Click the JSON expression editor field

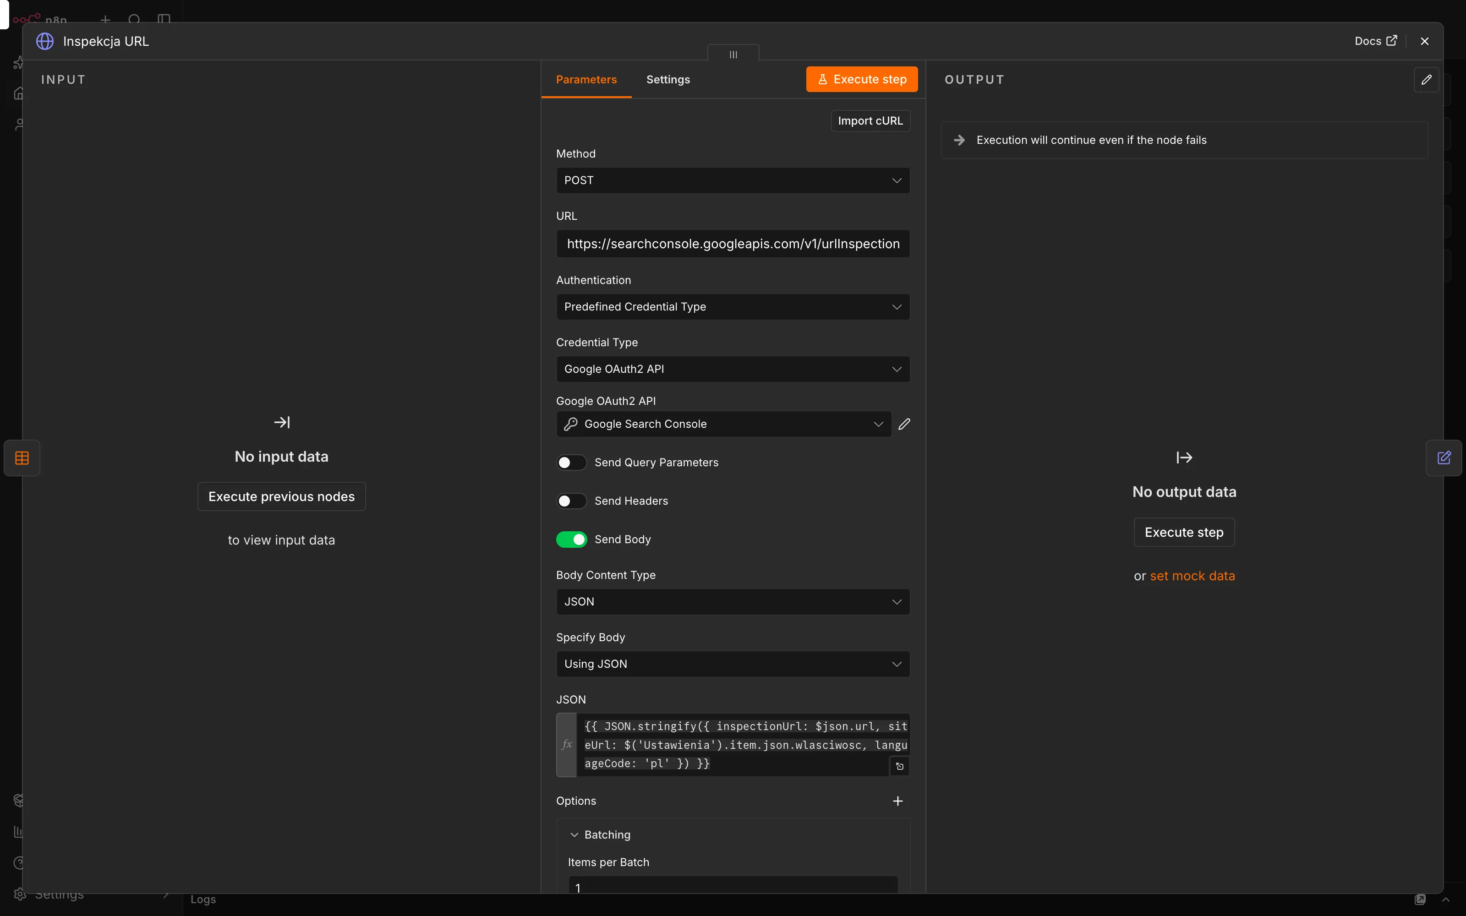point(742,745)
